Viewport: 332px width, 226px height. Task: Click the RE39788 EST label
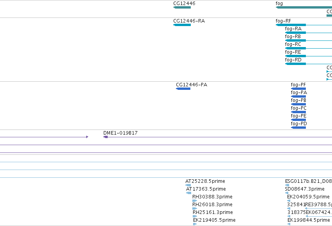coord(318,205)
